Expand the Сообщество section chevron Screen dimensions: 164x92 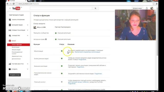coord(28,36)
